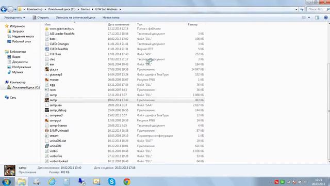This screenshot has width=330, height=186.
Task: Select the unins000.dat file name
Action: coord(58,141)
